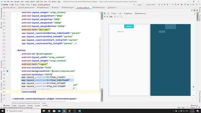Screen dimensions: 201x113
Task: Click the Make Project hammer icon
Action: [x=134, y=4]
